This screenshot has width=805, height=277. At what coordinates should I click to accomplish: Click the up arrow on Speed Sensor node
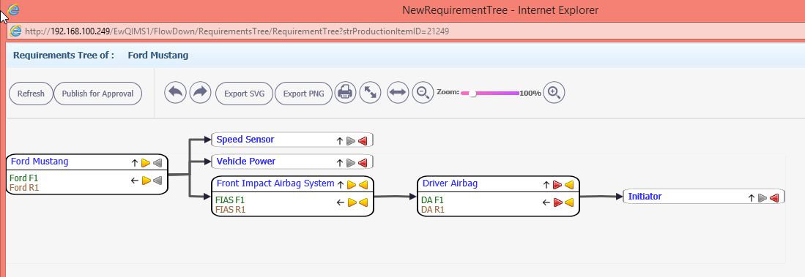point(339,141)
